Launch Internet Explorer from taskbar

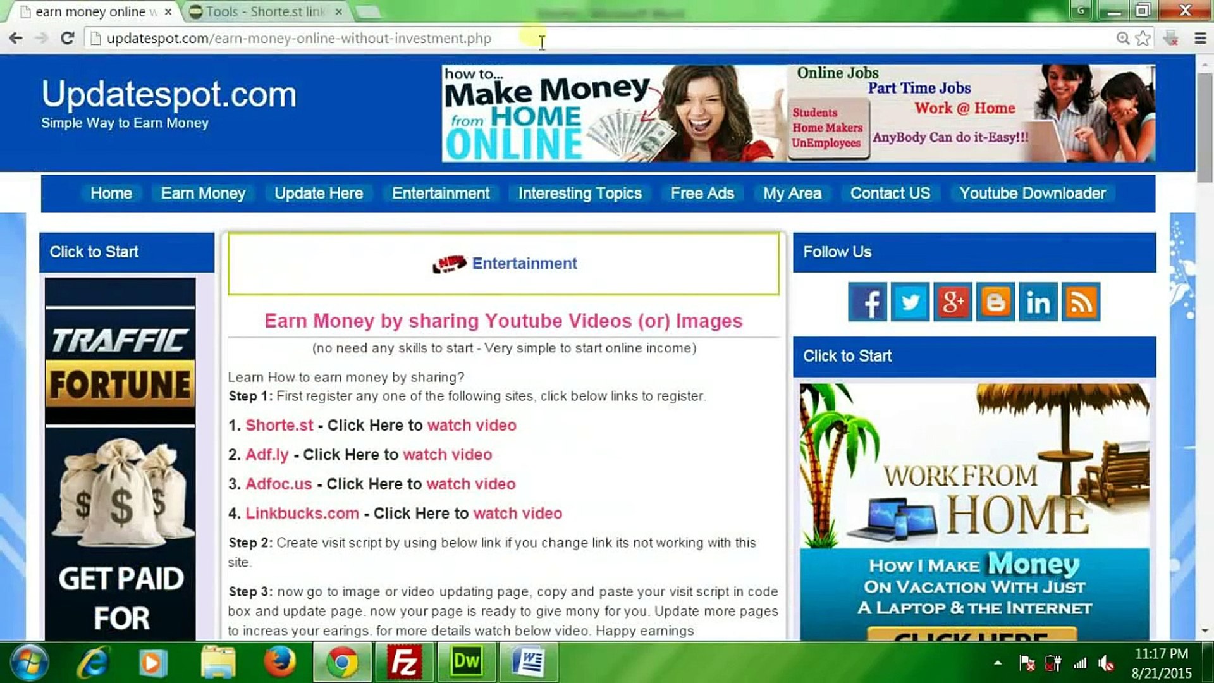93,663
